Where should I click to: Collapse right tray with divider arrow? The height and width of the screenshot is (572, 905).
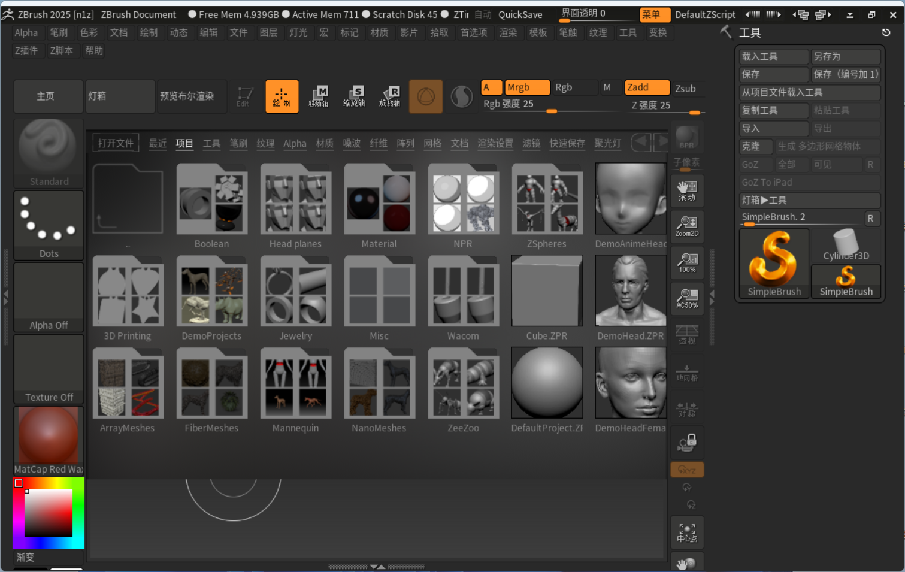[712, 298]
